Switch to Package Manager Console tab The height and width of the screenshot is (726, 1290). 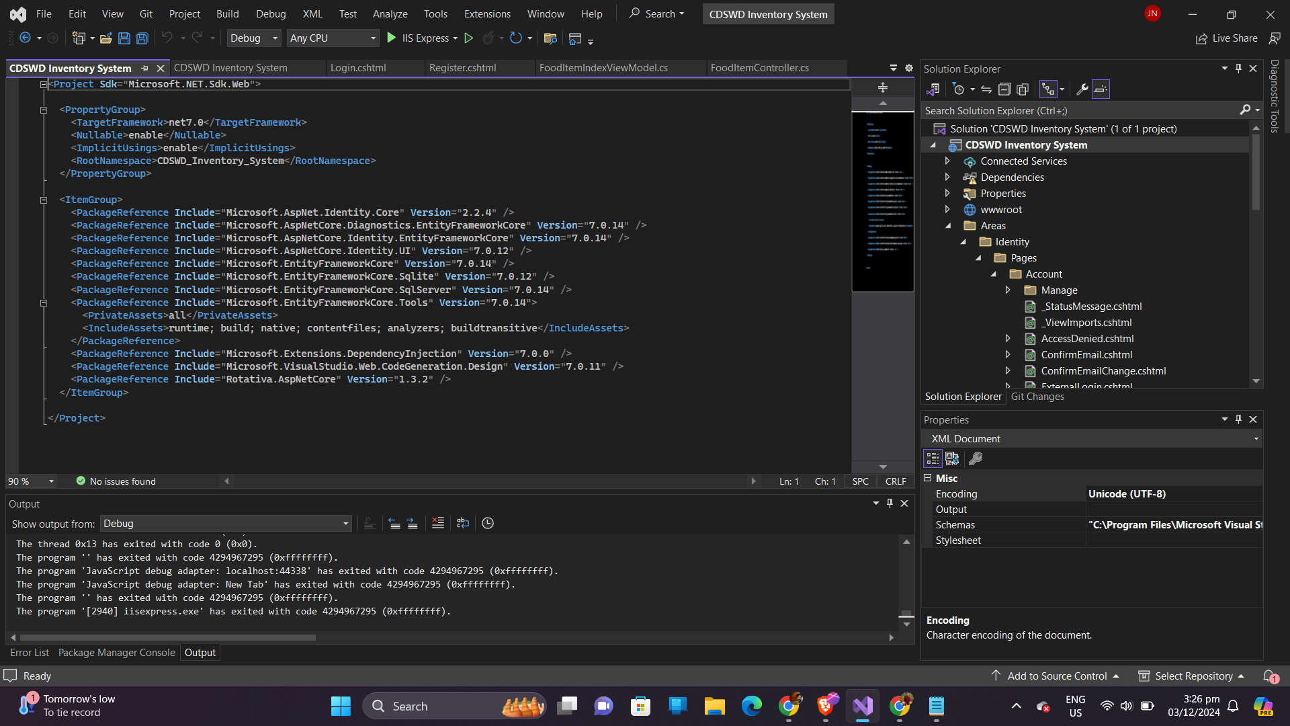pyautogui.click(x=116, y=653)
